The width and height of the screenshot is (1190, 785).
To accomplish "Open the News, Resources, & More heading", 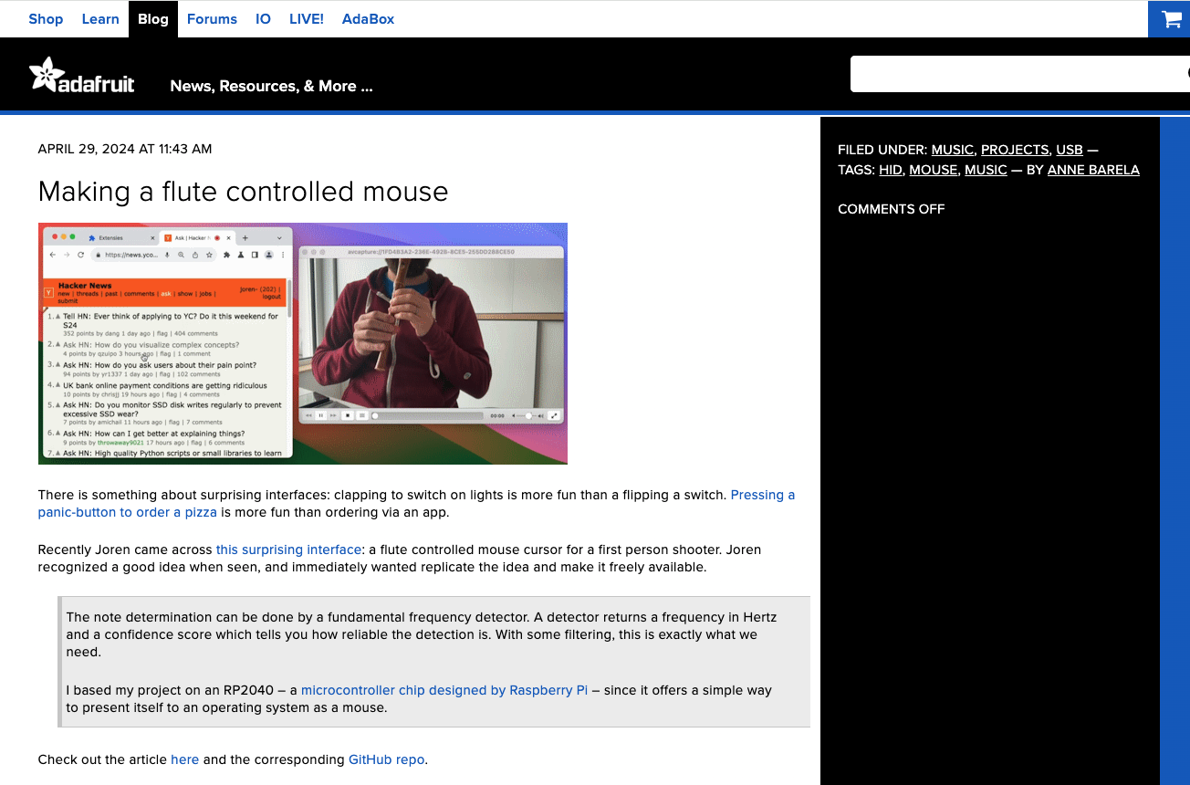I will pyautogui.click(x=271, y=86).
